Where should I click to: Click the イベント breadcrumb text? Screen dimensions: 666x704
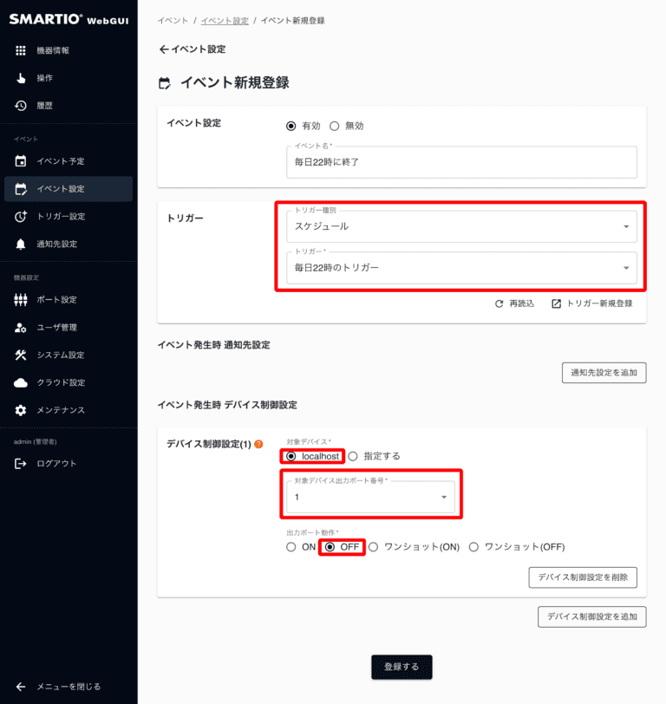[173, 21]
